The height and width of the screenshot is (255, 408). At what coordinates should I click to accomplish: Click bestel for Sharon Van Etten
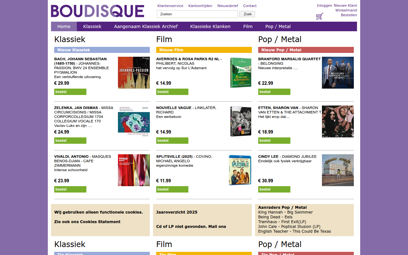tap(274, 141)
